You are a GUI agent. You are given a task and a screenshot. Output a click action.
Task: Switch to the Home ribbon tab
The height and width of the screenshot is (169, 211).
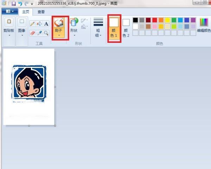pos(26,12)
